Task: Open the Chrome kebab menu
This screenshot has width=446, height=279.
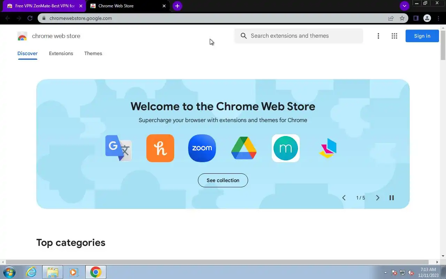Action: click(438, 18)
